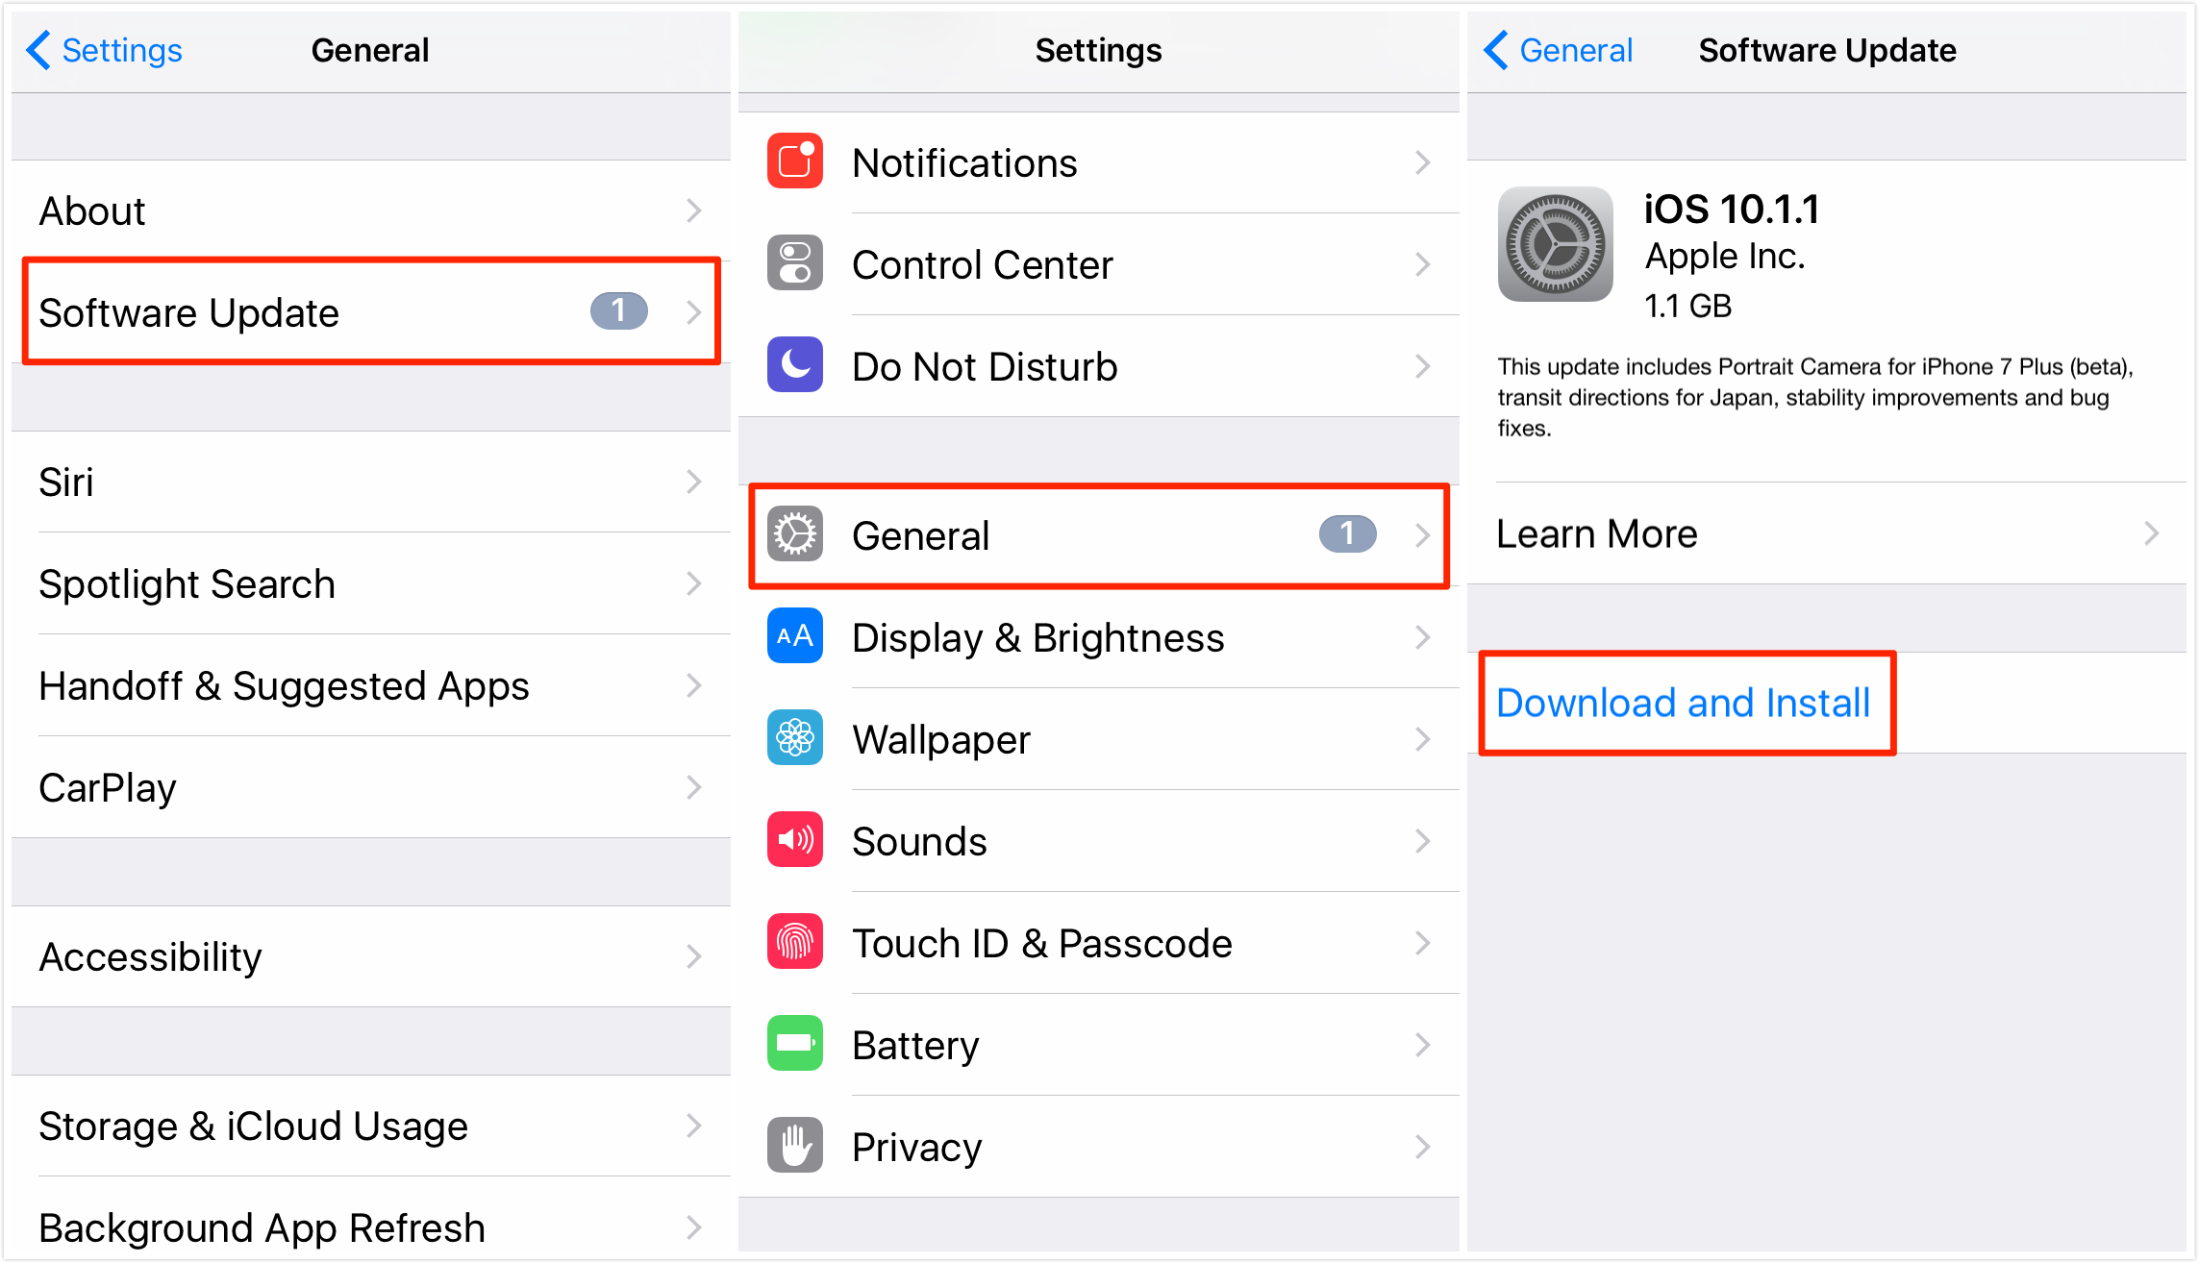
Task: Select General from Settings menu
Action: [1098, 535]
